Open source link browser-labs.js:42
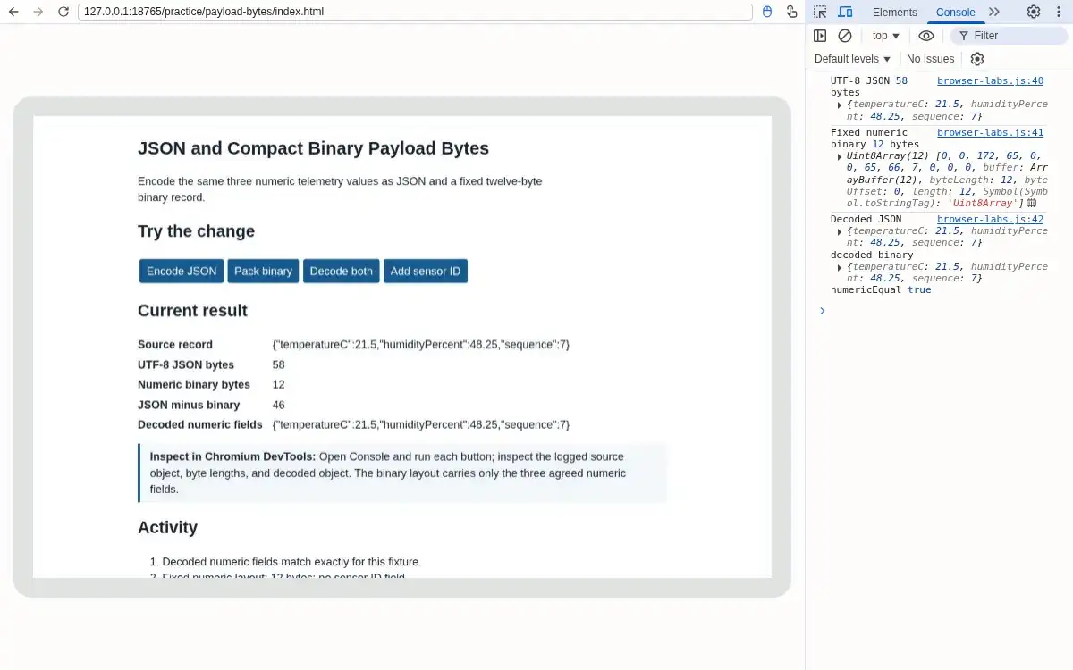The image size is (1073, 670). (990, 220)
